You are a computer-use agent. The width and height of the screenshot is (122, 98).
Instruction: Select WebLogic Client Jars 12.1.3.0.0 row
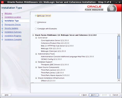coord(53,51)
